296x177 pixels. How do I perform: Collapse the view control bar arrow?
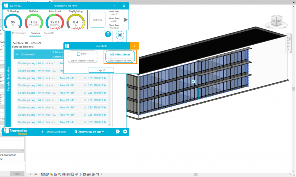pos(101,174)
